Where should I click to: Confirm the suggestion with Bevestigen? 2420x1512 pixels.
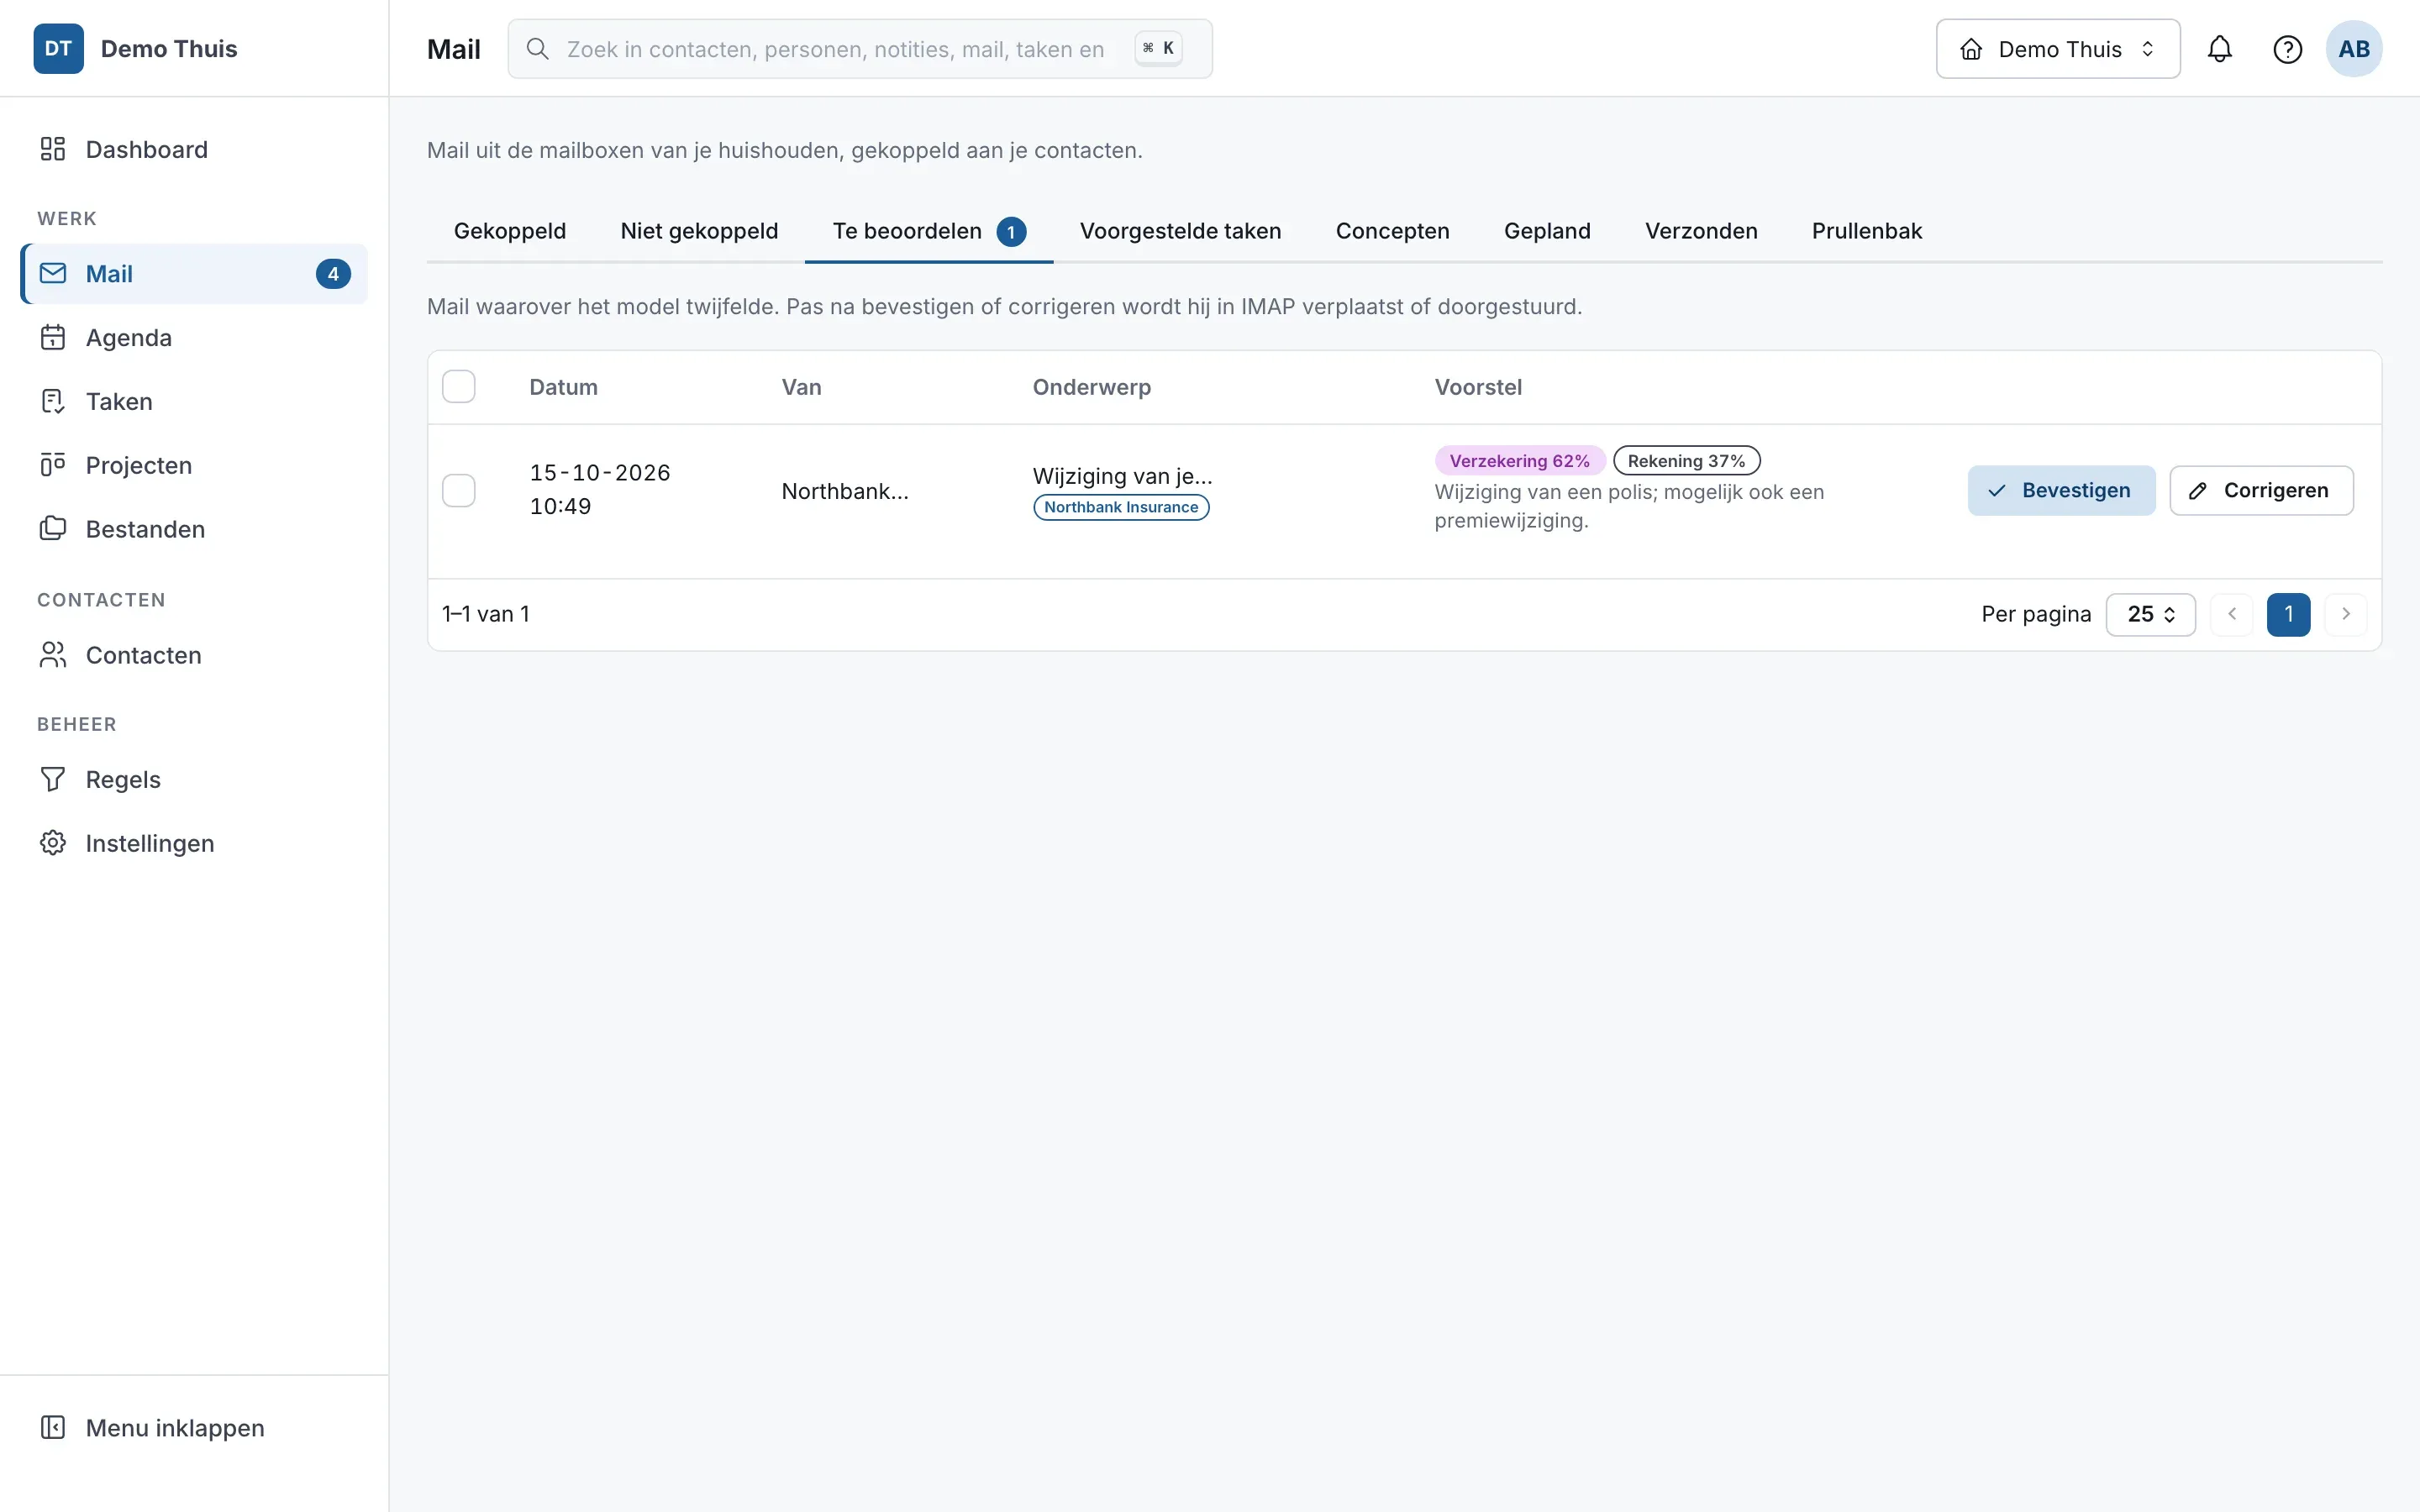2061,490
